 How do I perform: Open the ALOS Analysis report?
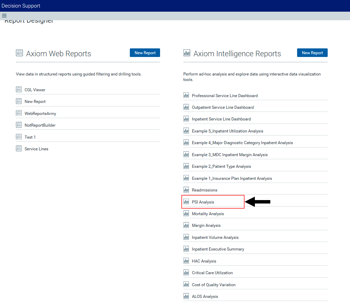pyautogui.click(x=205, y=297)
